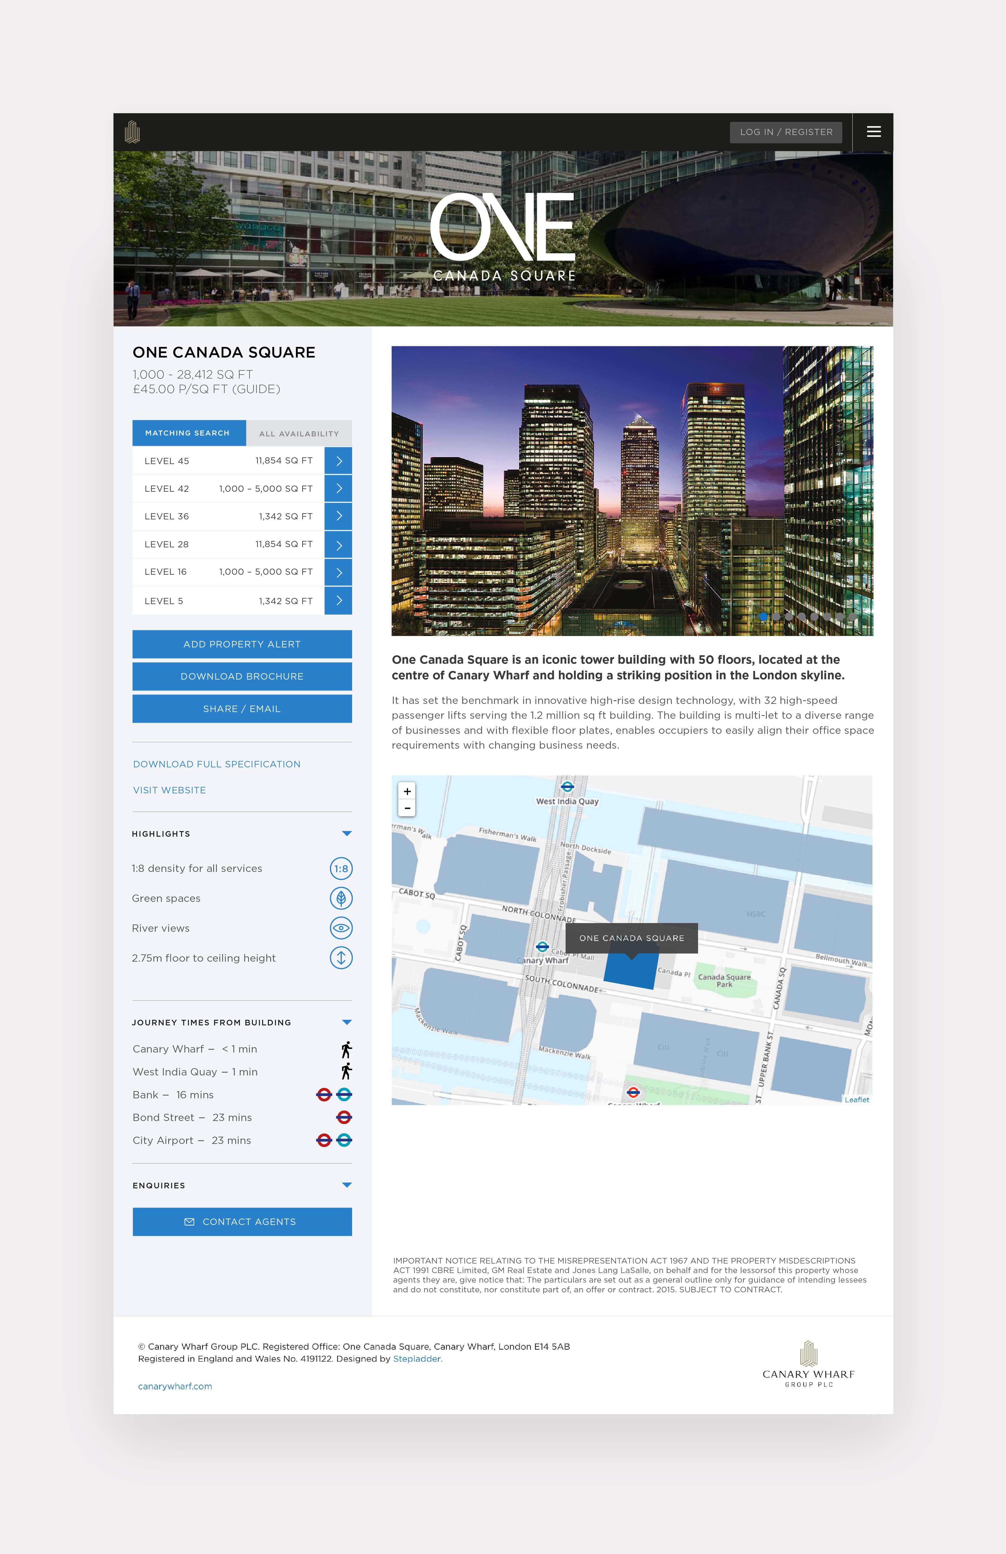Click the floor to ceiling height icon

341,958
